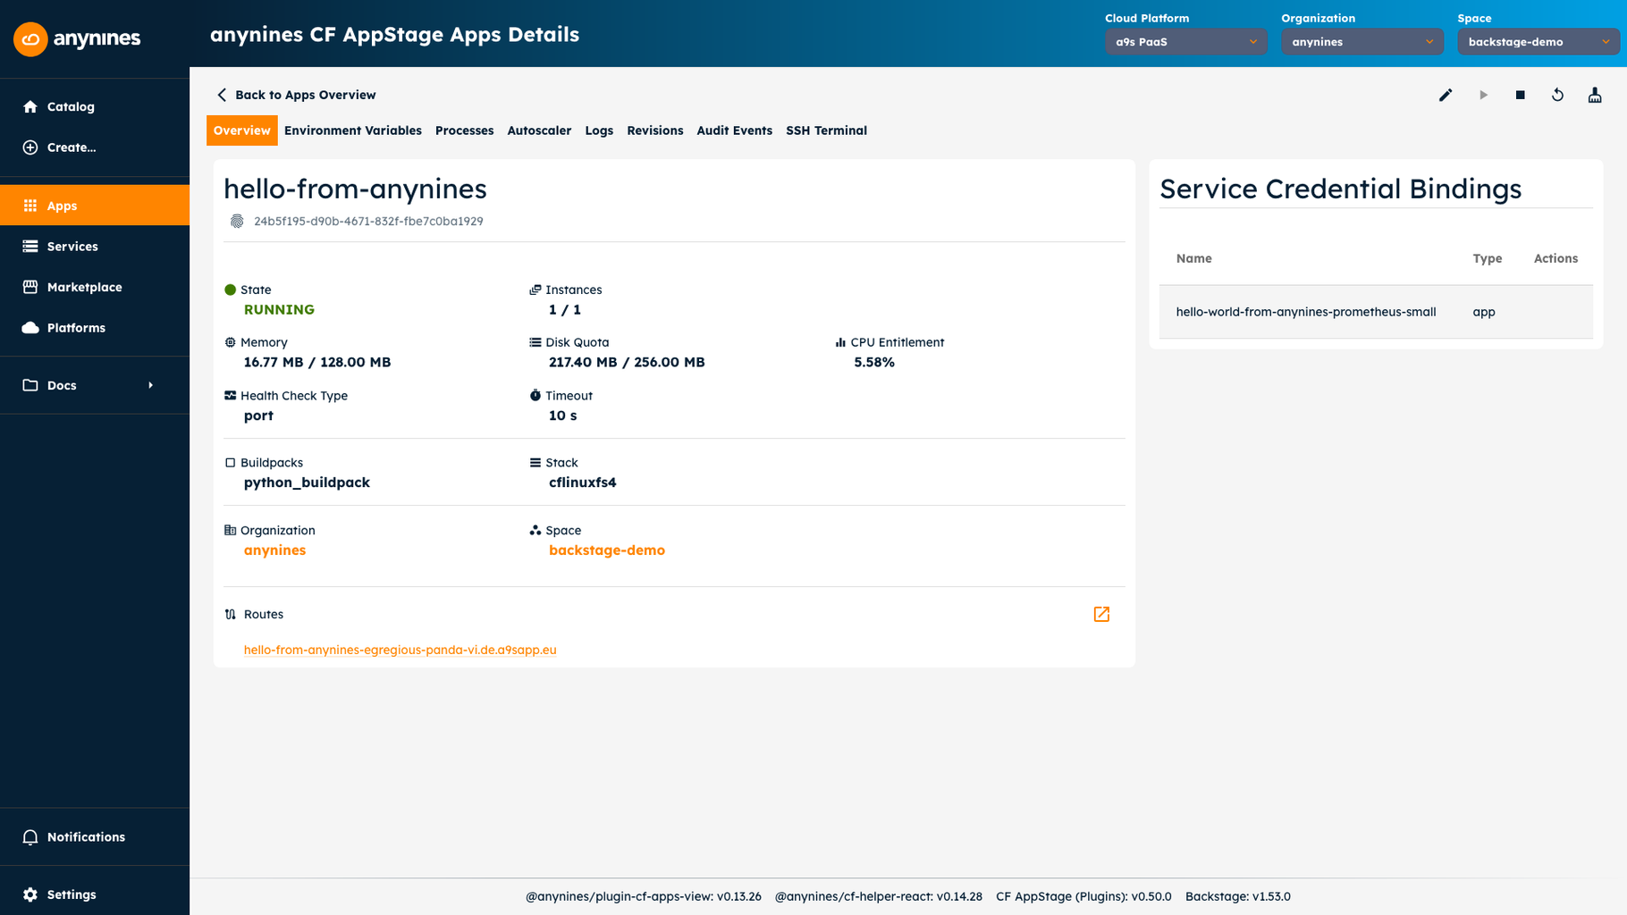Open Settings in the sidebar

pyautogui.click(x=95, y=894)
